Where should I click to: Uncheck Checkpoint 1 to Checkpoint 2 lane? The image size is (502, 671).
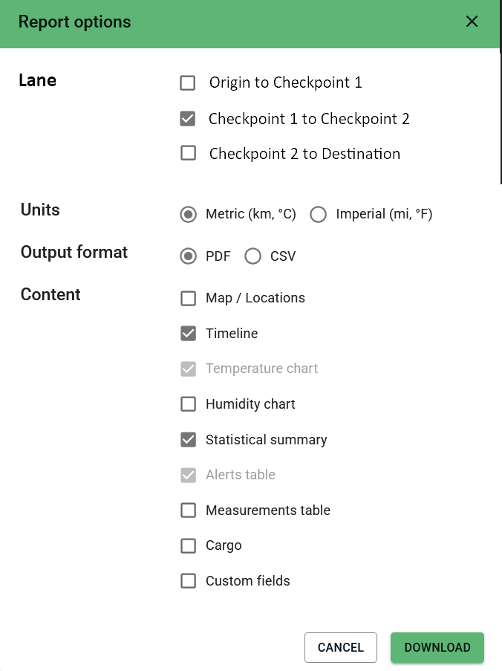188,119
